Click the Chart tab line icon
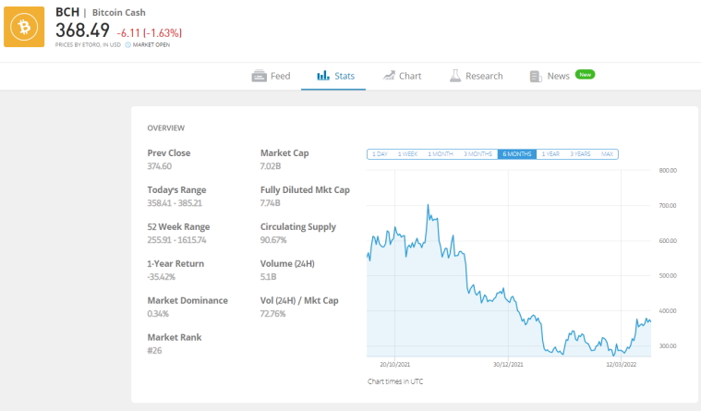Viewport: 701px width, 411px height. 389,76
